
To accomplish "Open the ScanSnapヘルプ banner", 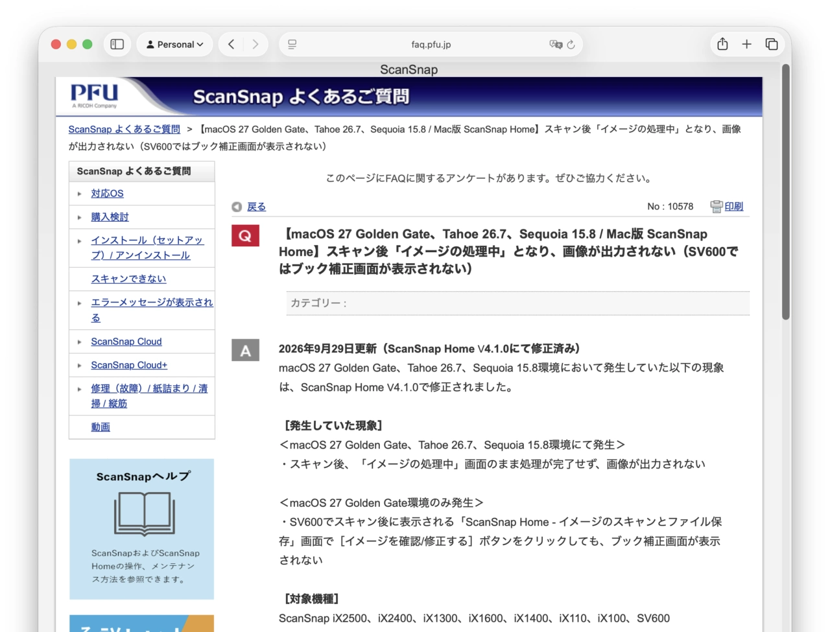I will pyautogui.click(x=141, y=529).
